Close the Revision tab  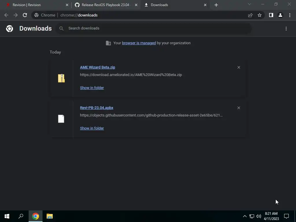click(67, 5)
